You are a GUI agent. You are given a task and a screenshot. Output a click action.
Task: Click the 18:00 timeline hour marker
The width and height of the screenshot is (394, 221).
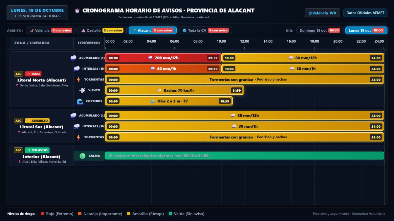315,41
